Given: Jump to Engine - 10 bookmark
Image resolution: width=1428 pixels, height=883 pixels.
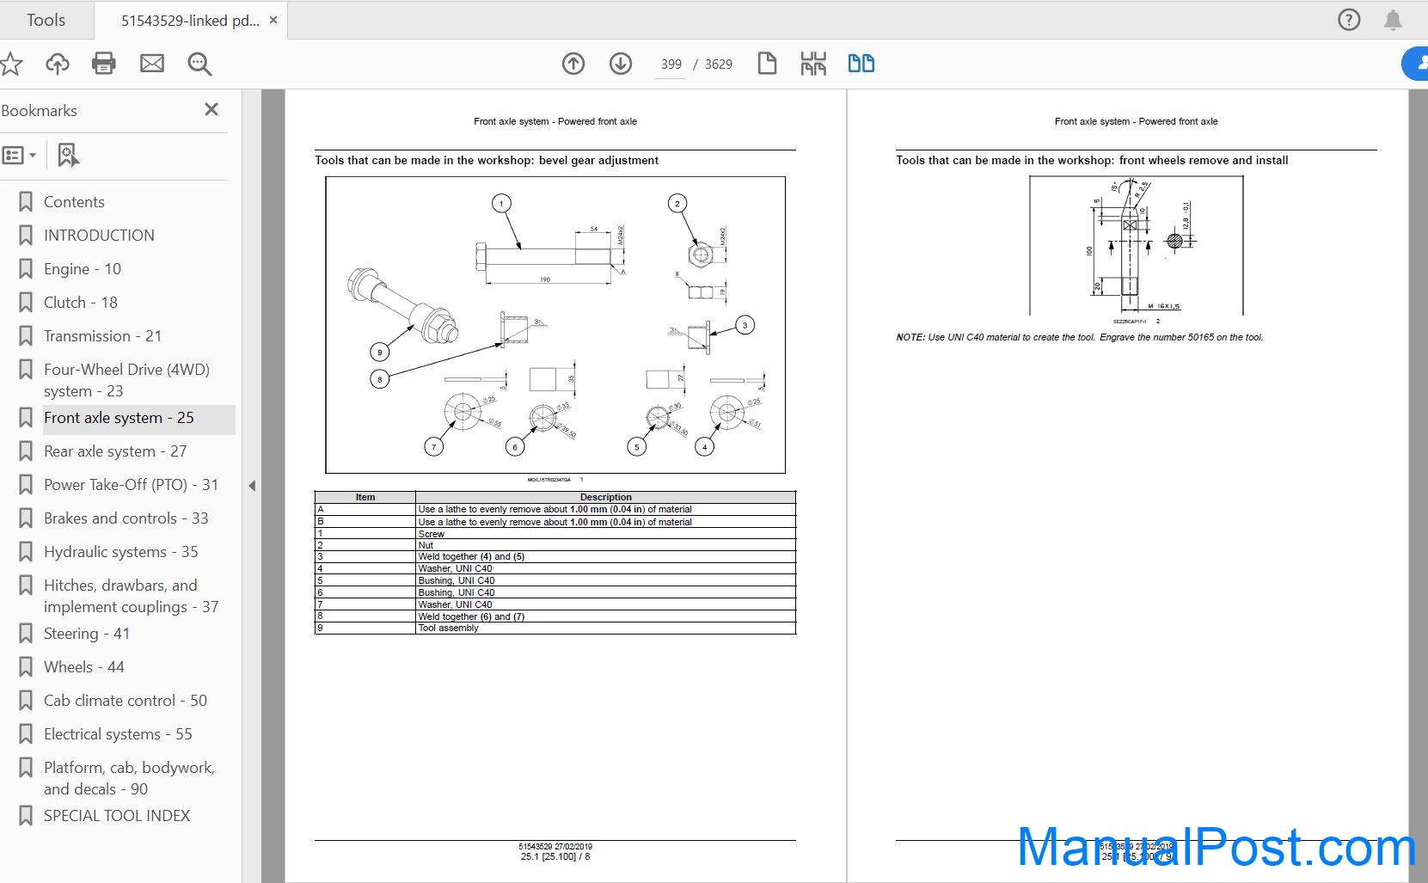Looking at the screenshot, I should pyautogui.click(x=83, y=269).
